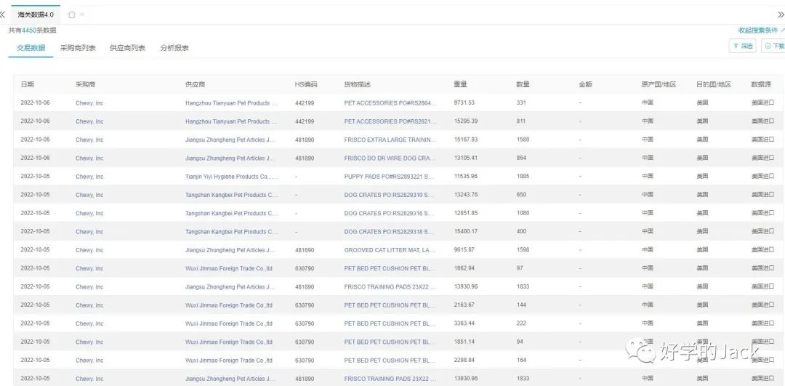
Task: Click the 重量 column header
Action: tap(460, 84)
